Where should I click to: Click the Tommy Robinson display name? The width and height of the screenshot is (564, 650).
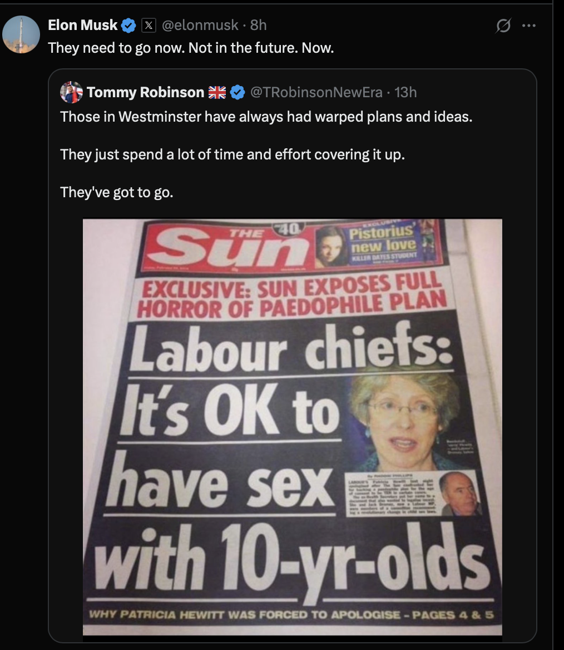(x=145, y=93)
